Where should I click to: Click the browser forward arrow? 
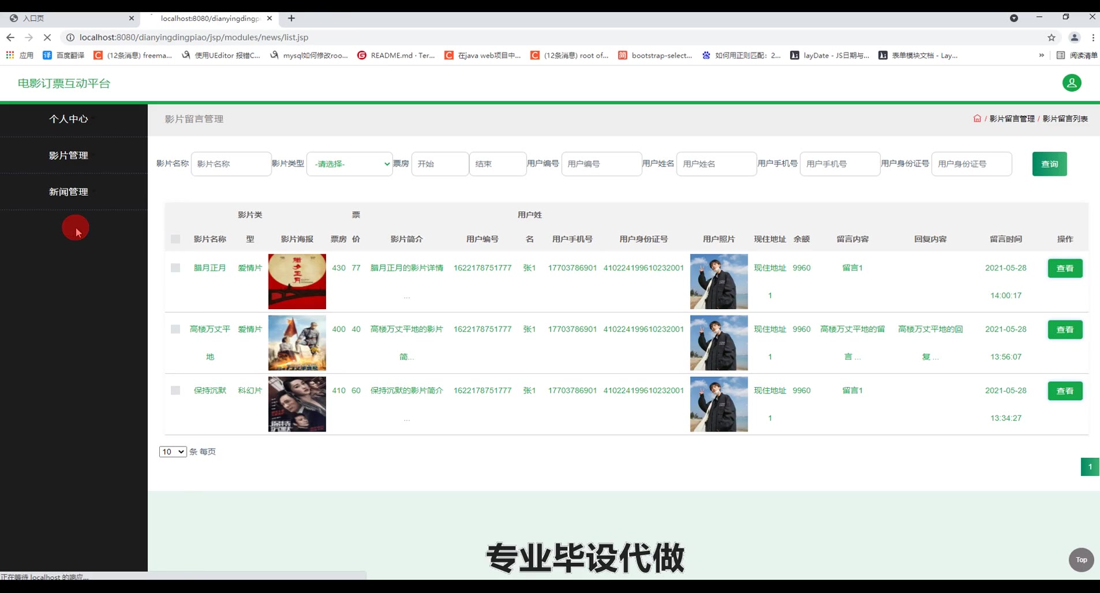tap(29, 37)
